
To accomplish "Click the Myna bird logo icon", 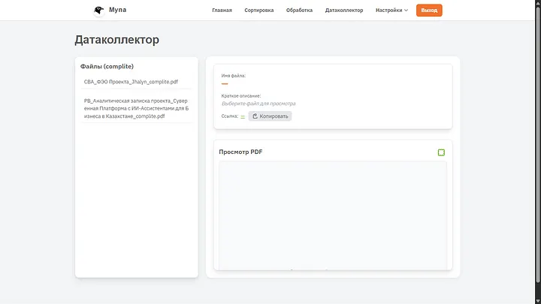I will (x=98, y=11).
